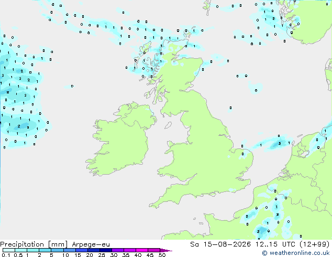Click the 'Sa 15-08-2026' date text
Viewport: 332px width, 257px height.
coord(220,244)
